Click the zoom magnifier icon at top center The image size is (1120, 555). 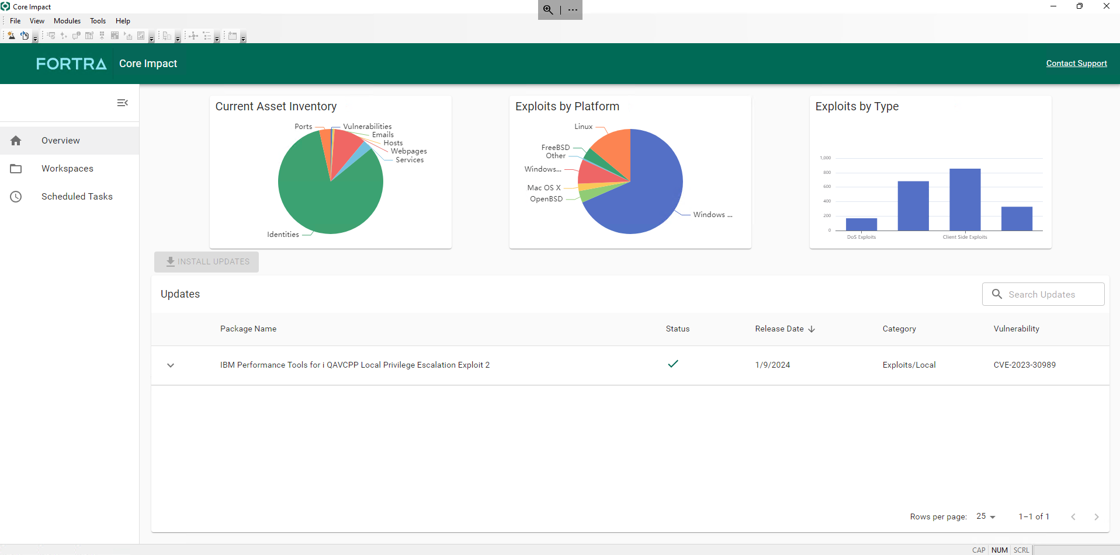pyautogui.click(x=548, y=9)
